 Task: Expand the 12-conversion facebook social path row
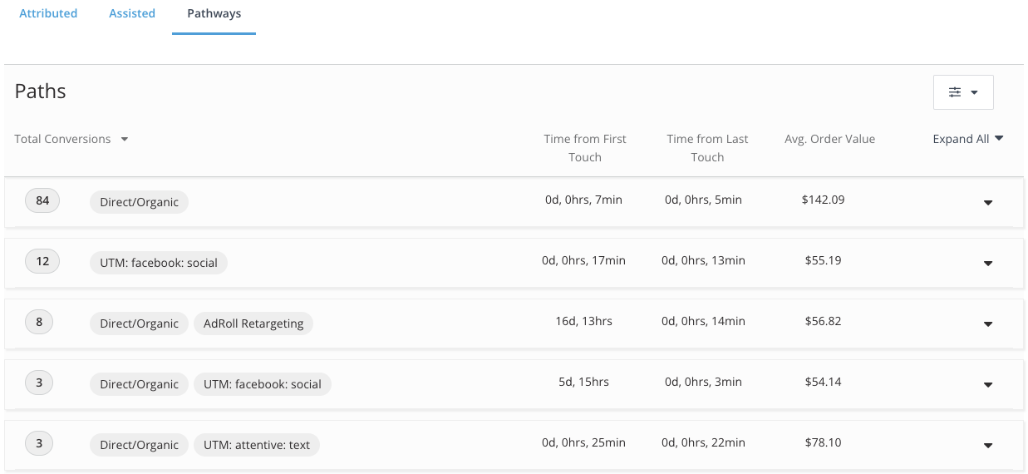point(988,263)
